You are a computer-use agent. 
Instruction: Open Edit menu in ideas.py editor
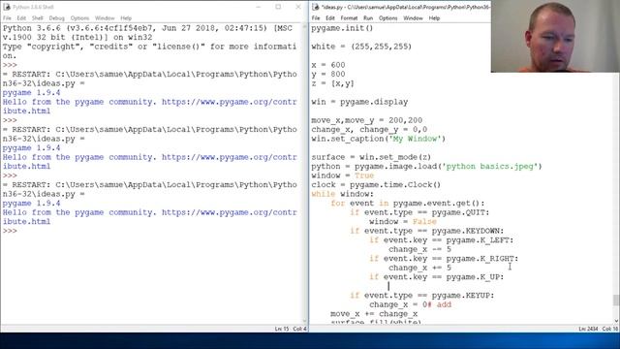pos(330,18)
